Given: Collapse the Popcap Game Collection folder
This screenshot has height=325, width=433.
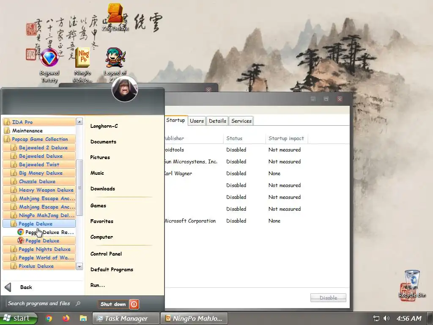Looking at the screenshot, I should point(39,139).
